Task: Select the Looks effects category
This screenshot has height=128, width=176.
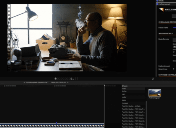Action: coord(133,97)
